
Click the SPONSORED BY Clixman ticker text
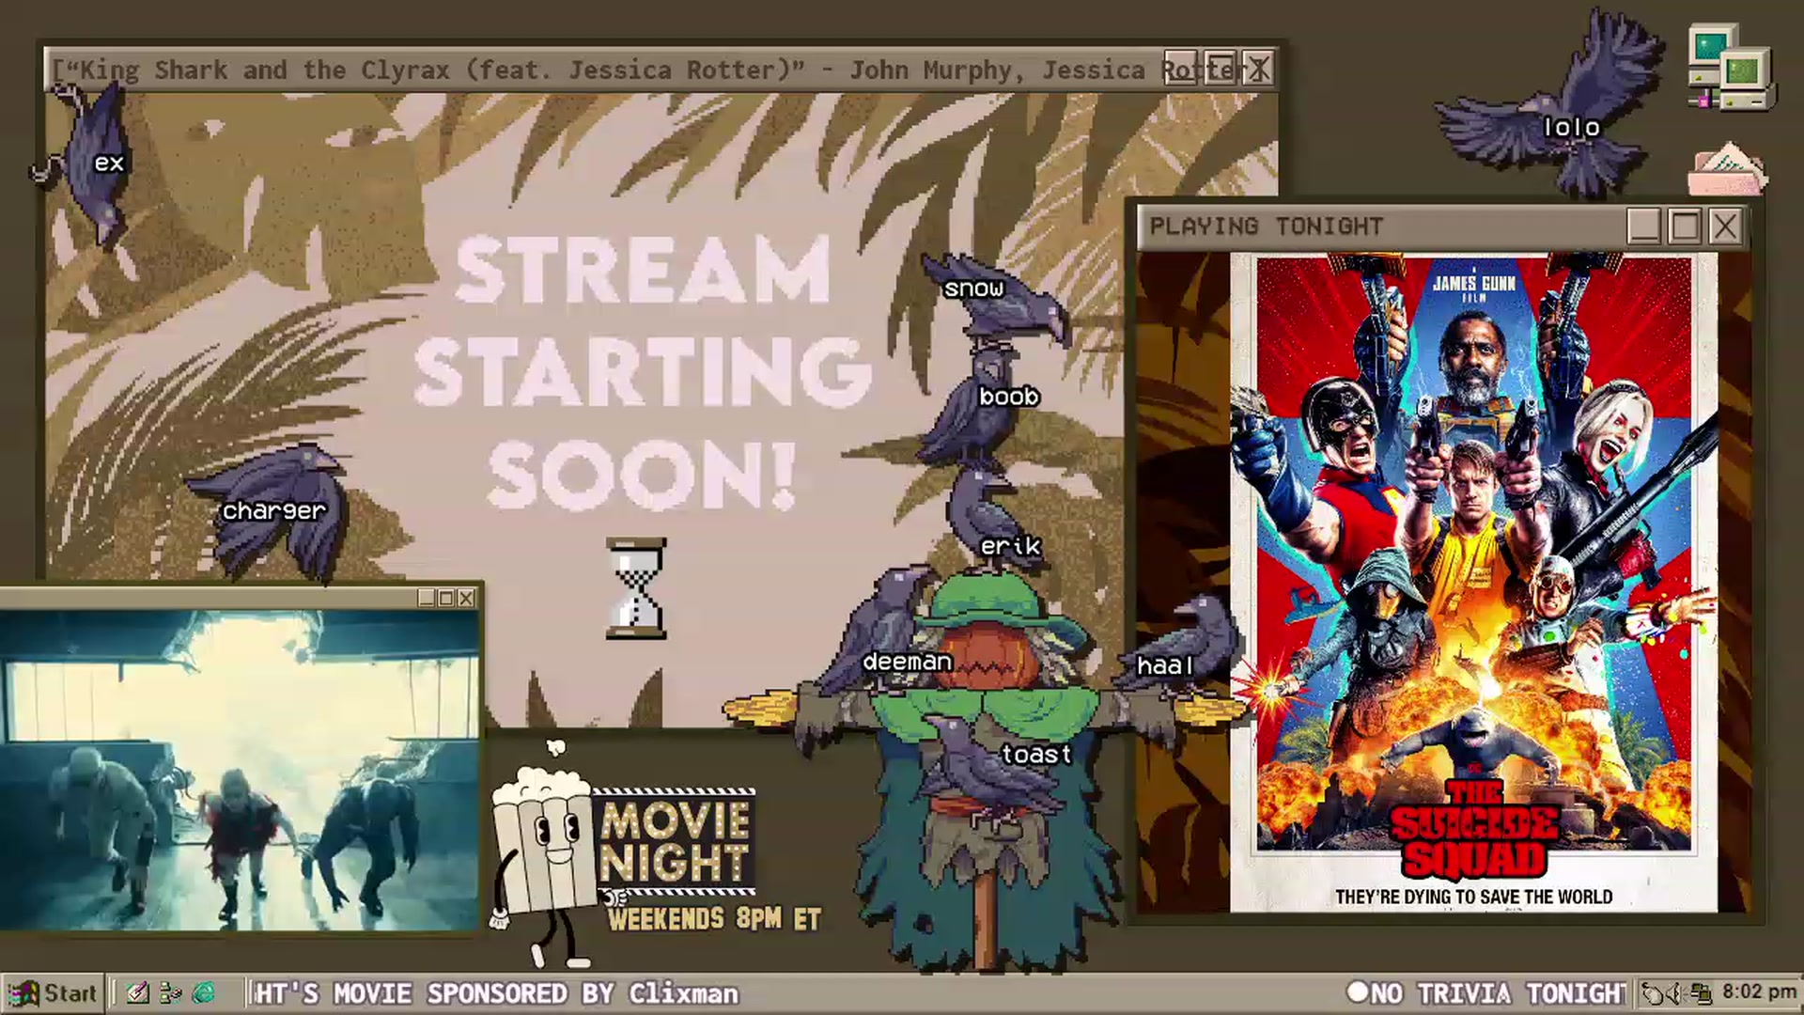[583, 993]
